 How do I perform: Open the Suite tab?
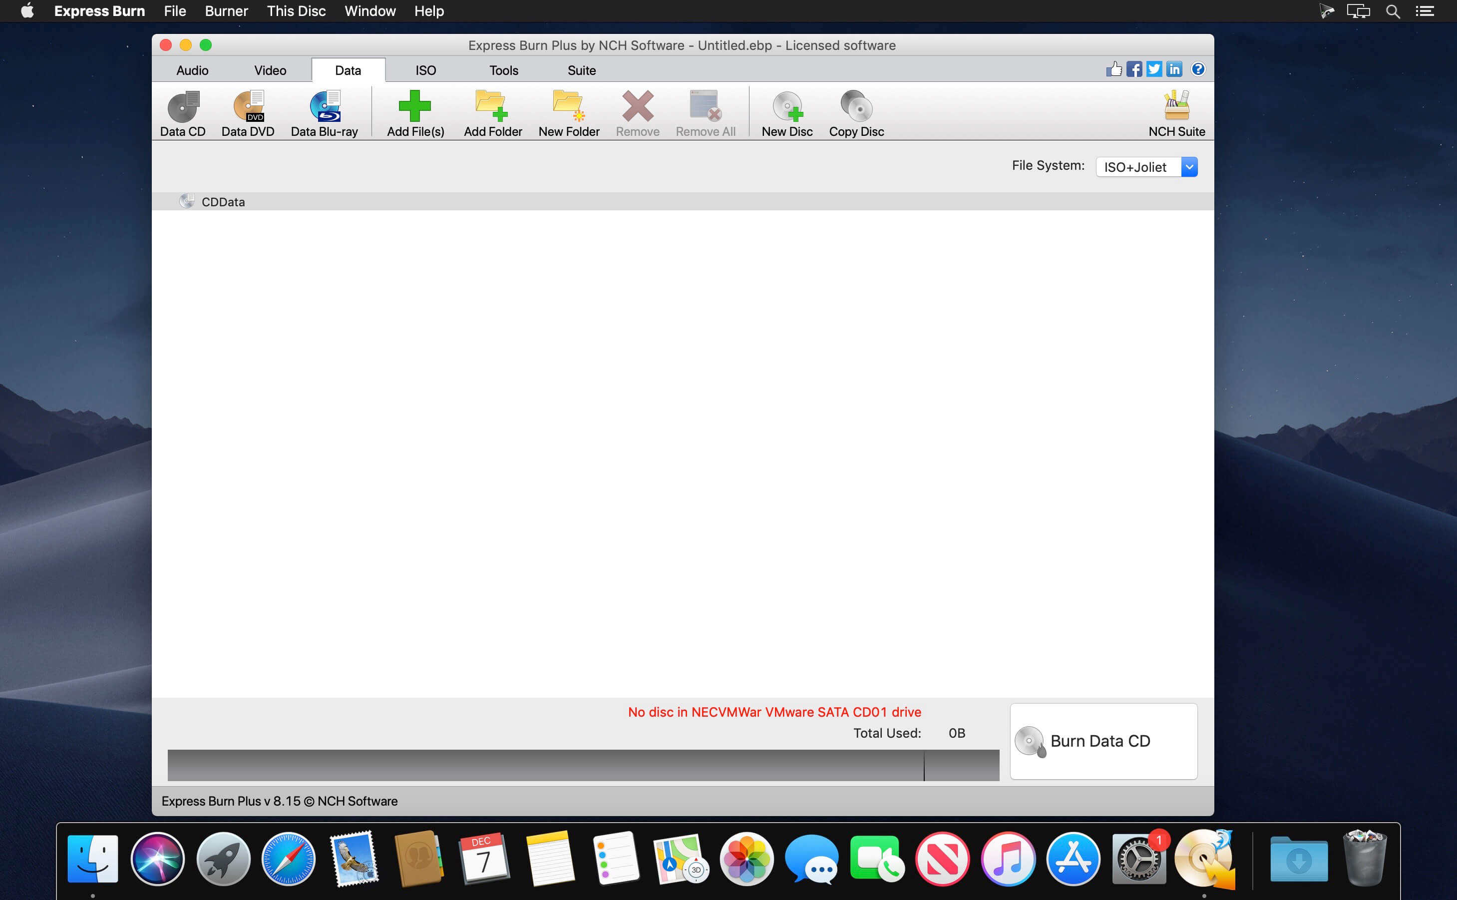coord(581,70)
